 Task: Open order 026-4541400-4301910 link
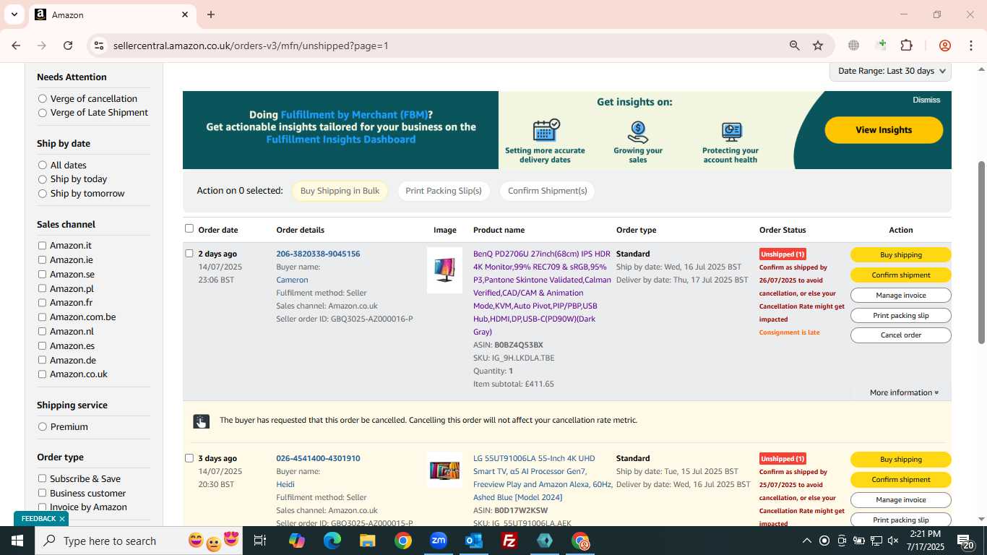pos(318,458)
